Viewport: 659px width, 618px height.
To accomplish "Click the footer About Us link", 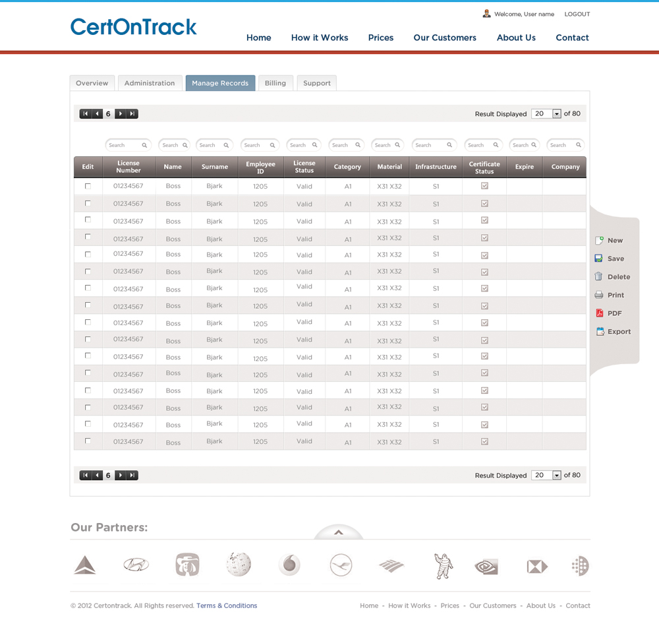I will 541,605.
